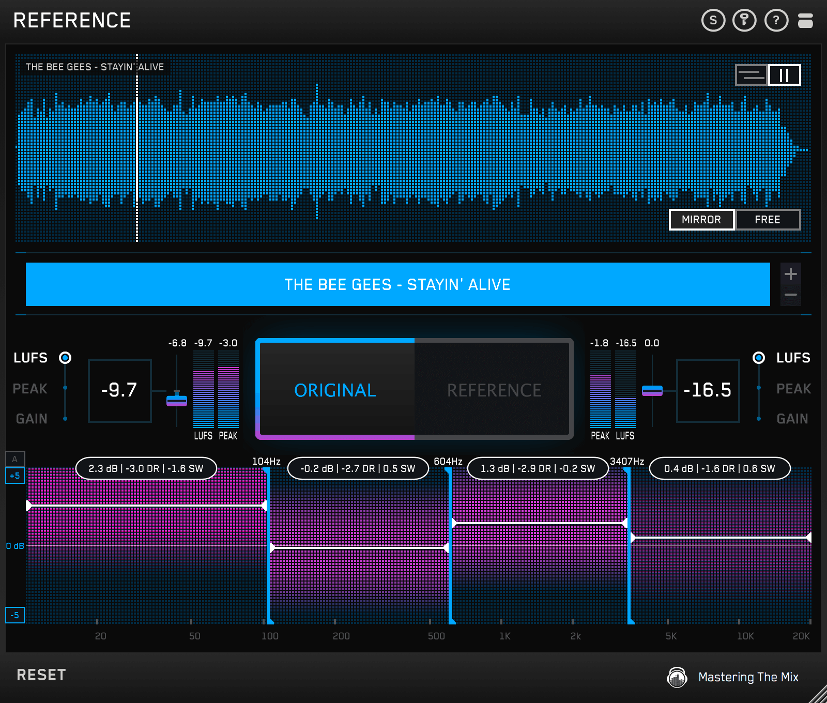Screen dimensions: 827x703
Task: Click the 0.0 value above right fader
Action: (x=652, y=343)
